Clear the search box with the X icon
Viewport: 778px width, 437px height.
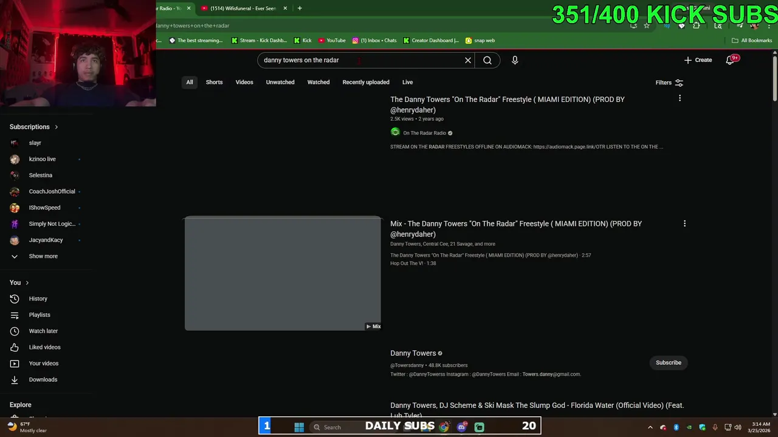pos(468,60)
